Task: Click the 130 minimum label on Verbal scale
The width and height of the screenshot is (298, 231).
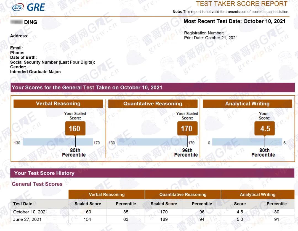Action: (17, 143)
